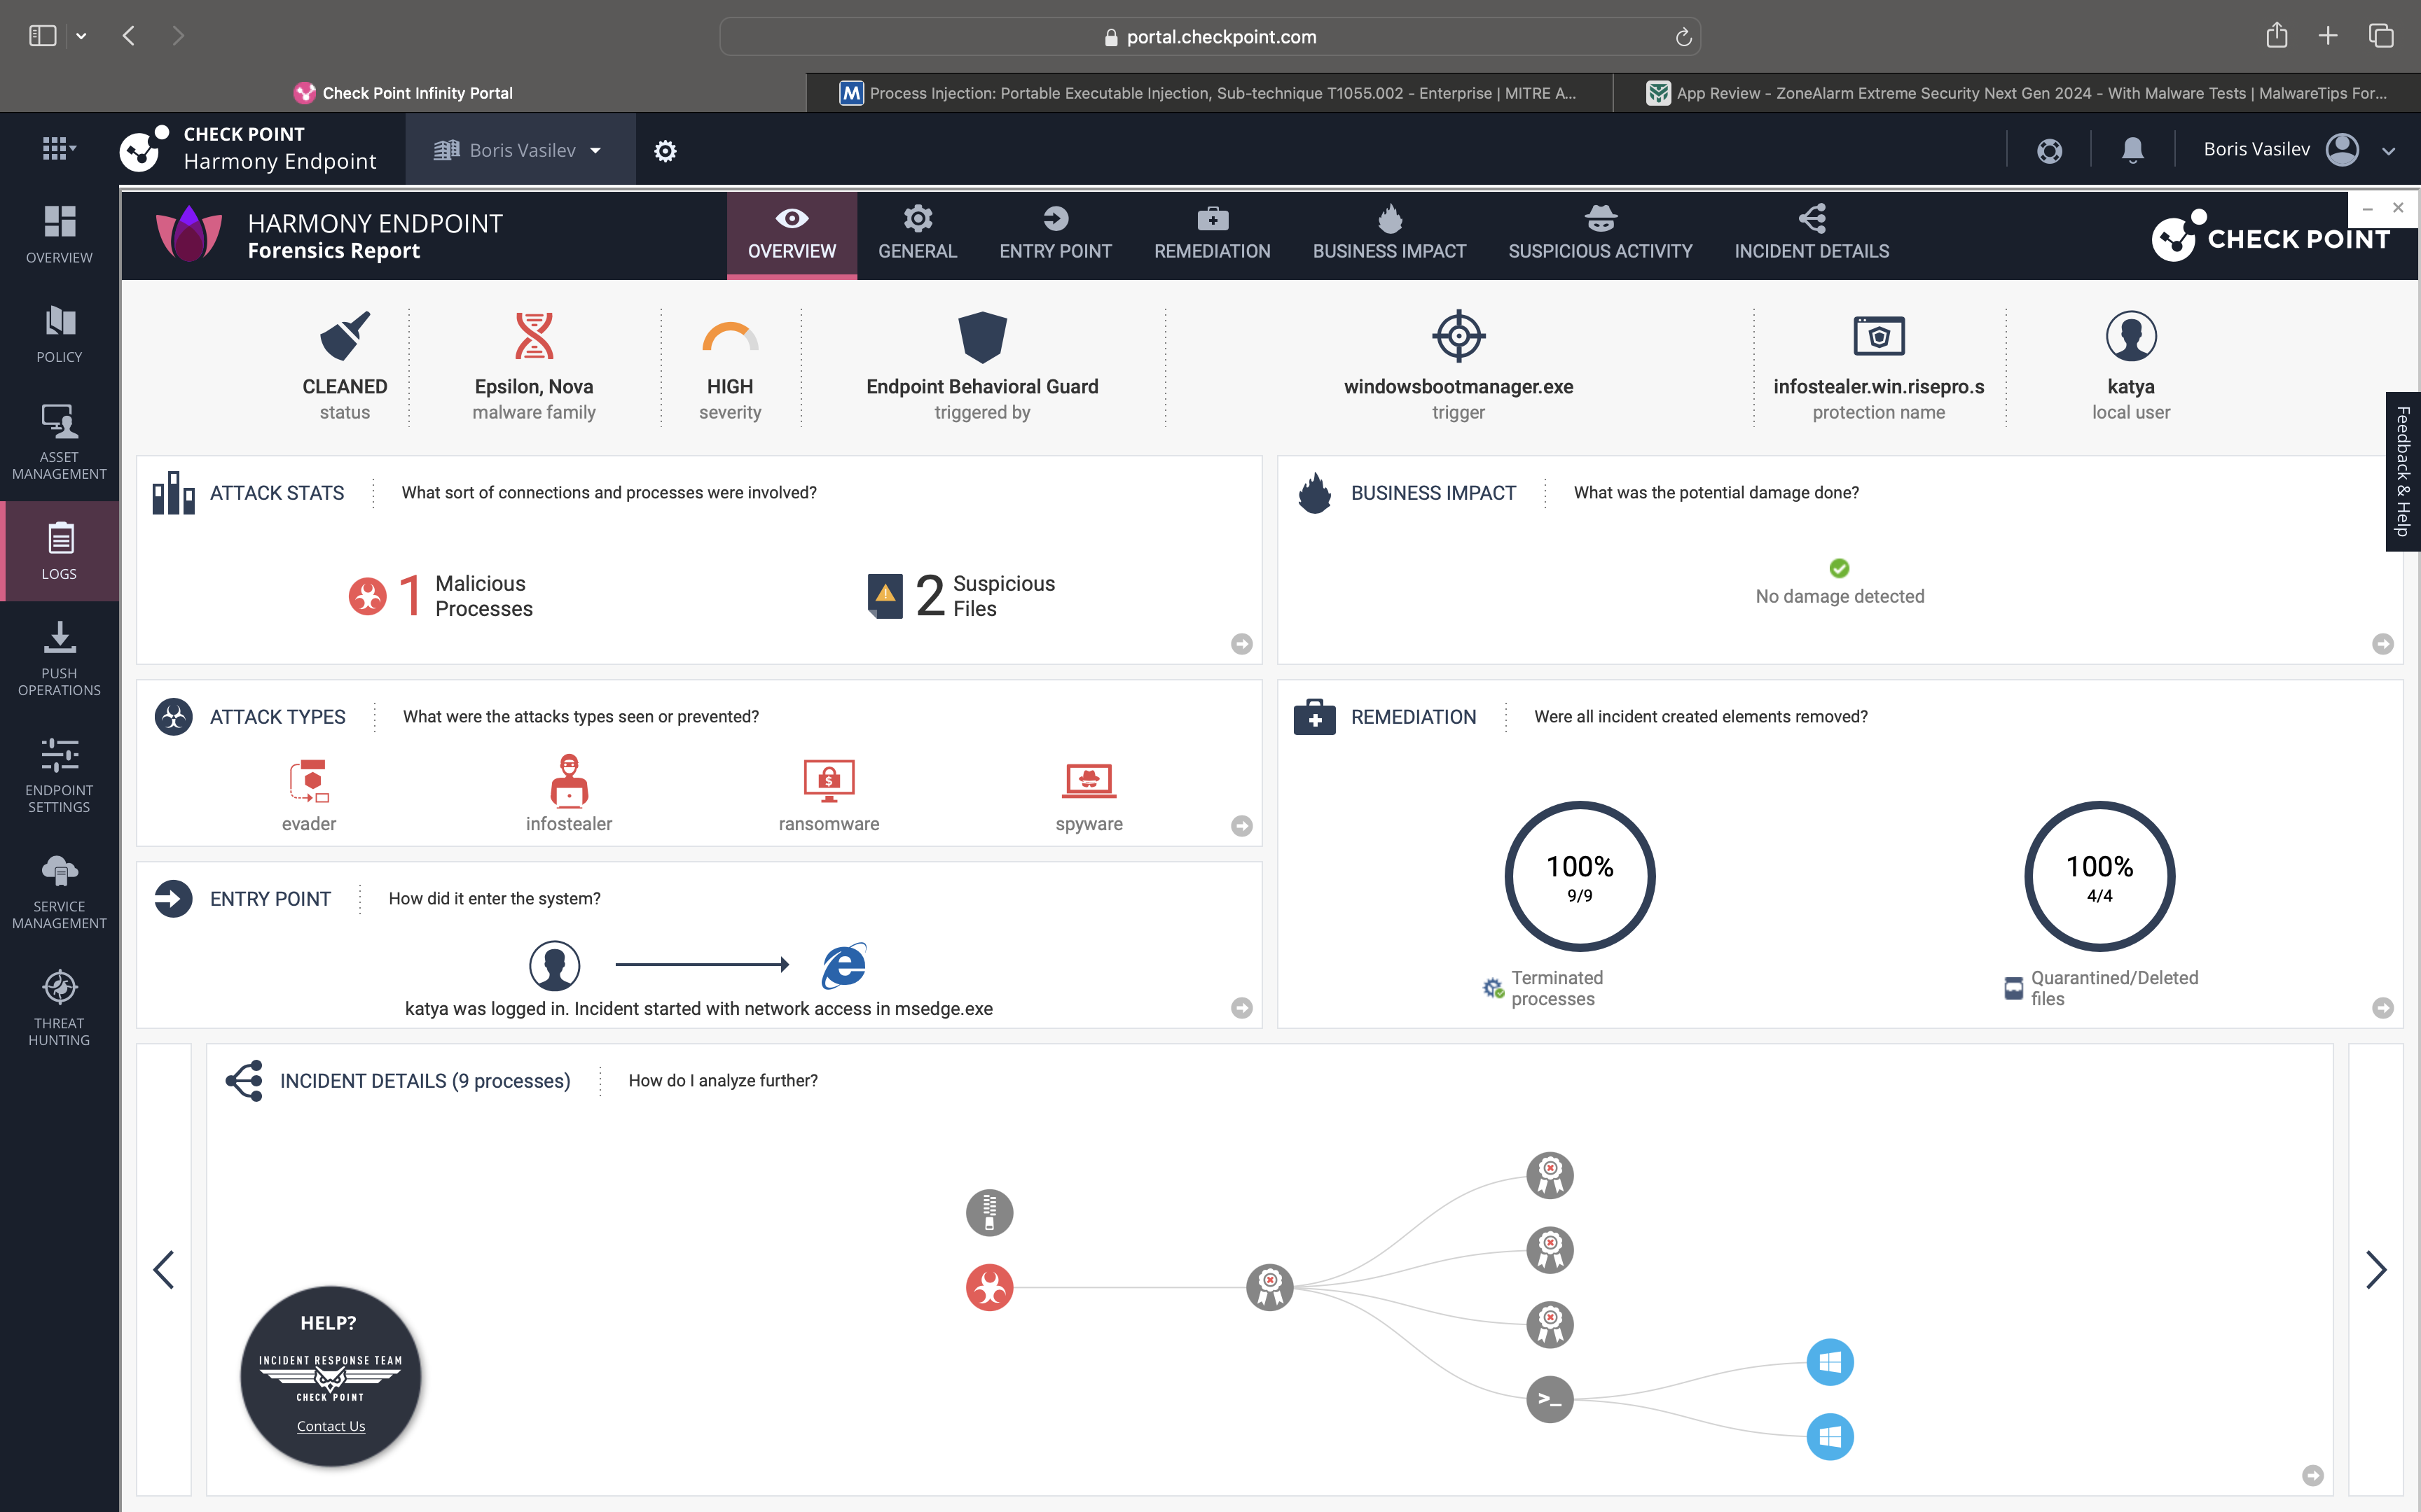Open Service Management in the sidebar

point(59,892)
